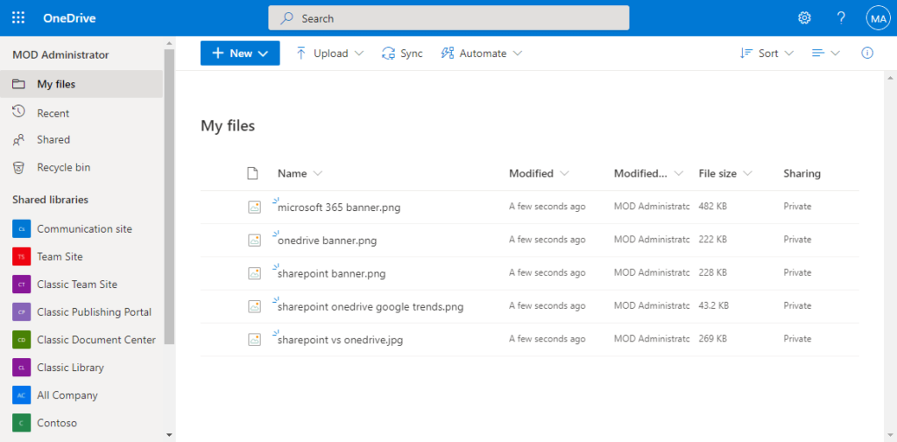The height and width of the screenshot is (442, 897).
Task: Click the OneDrive header title link
Action: pos(69,18)
